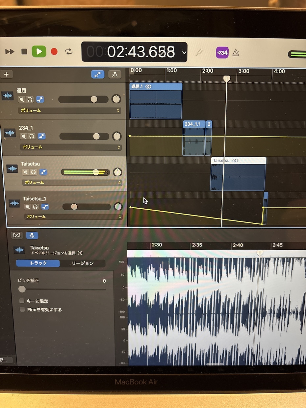This screenshot has height=408, width=306.
Task: Select the トラック tab in the editor
Action: pyautogui.click(x=38, y=263)
